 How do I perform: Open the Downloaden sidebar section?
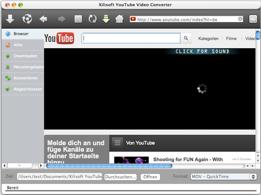pos(23,56)
